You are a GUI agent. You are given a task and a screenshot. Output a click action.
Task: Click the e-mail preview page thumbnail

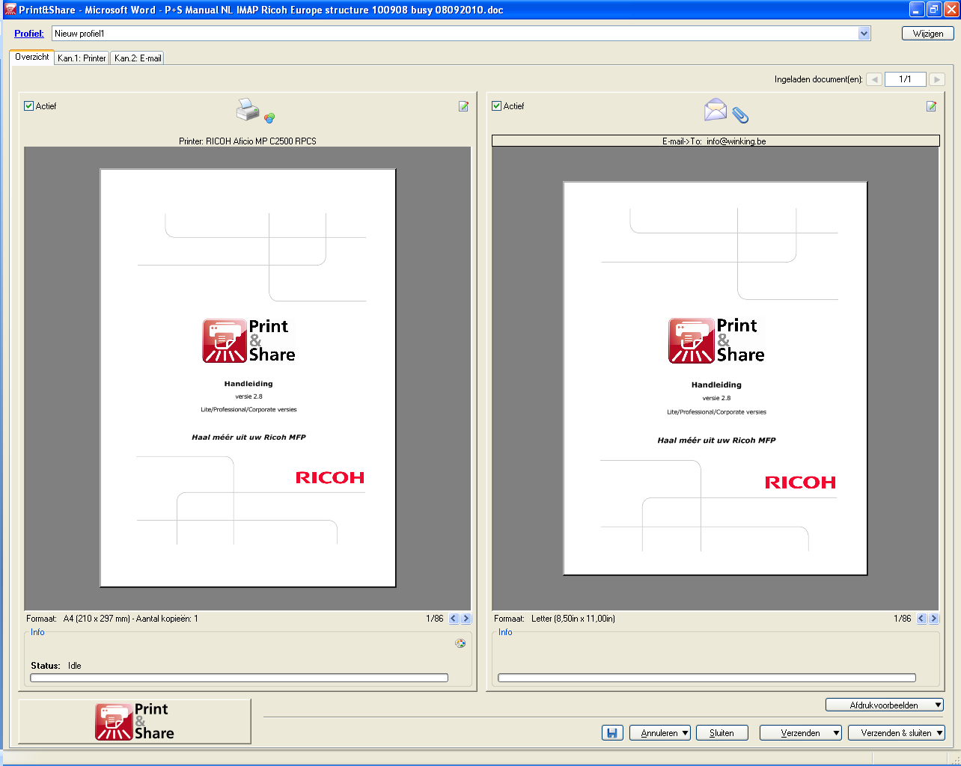coord(716,379)
